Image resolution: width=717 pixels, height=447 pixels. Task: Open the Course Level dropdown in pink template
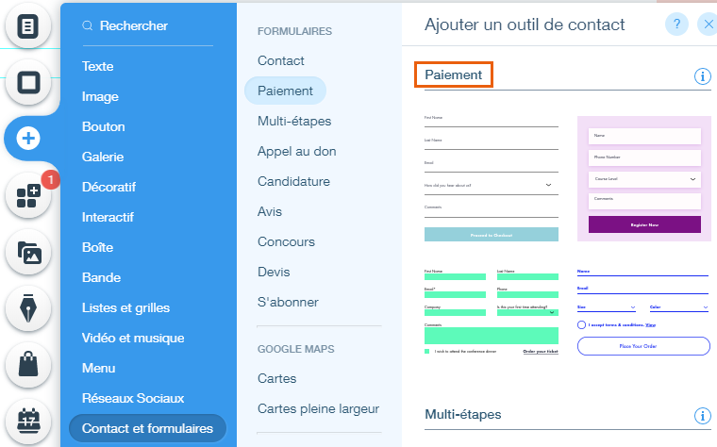pyautogui.click(x=644, y=179)
